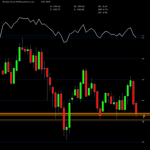Click the close value C: 133.75
The image size is (150, 150).
pos(55,10)
